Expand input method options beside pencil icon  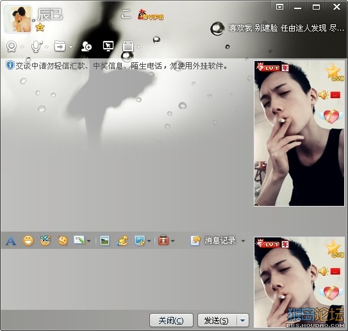(89, 241)
